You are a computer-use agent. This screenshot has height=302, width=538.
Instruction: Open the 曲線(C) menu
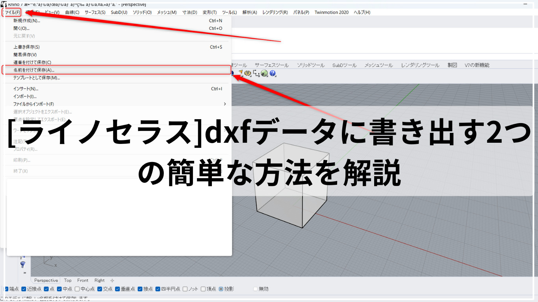(72, 12)
